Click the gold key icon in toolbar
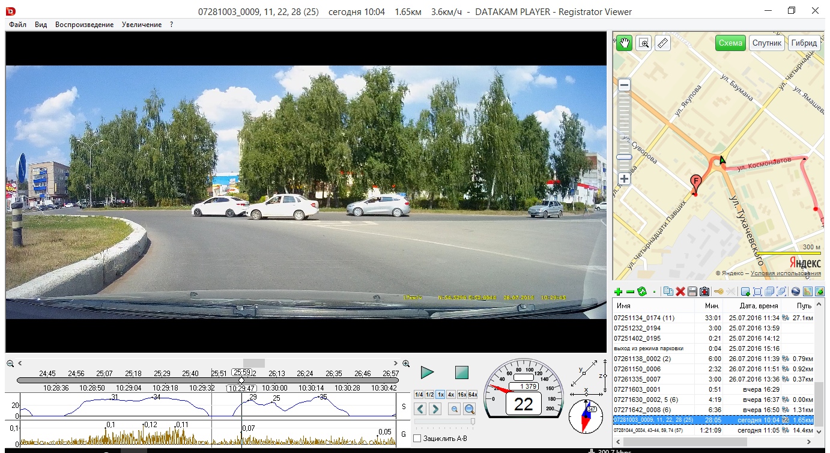Image resolution: width=830 pixels, height=453 pixels. [x=718, y=292]
